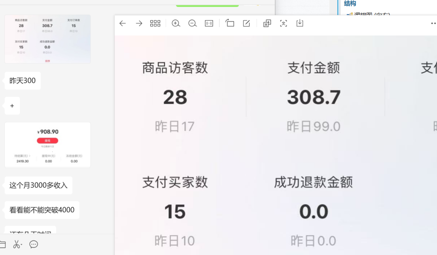Click the '成功退款金额' label

[314, 182]
